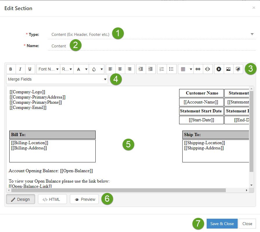Apply a bulleted list
The height and width of the screenshot is (232, 260).
(x=172, y=69)
